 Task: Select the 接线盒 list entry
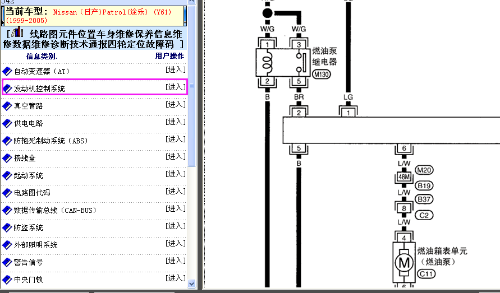pyautogui.click(x=25, y=159)
